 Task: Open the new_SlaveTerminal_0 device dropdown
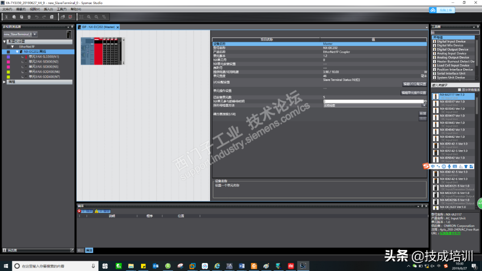pyautogui.click(x=35, y=34)
